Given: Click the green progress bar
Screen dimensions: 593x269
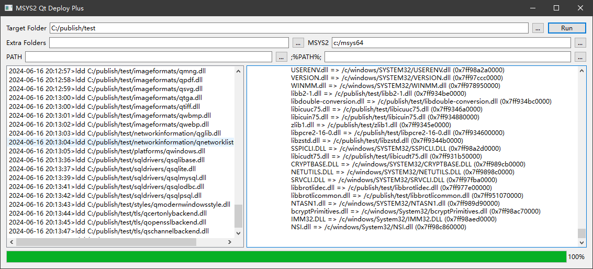Looking at the screenshot, I should (x=286, y=256).
